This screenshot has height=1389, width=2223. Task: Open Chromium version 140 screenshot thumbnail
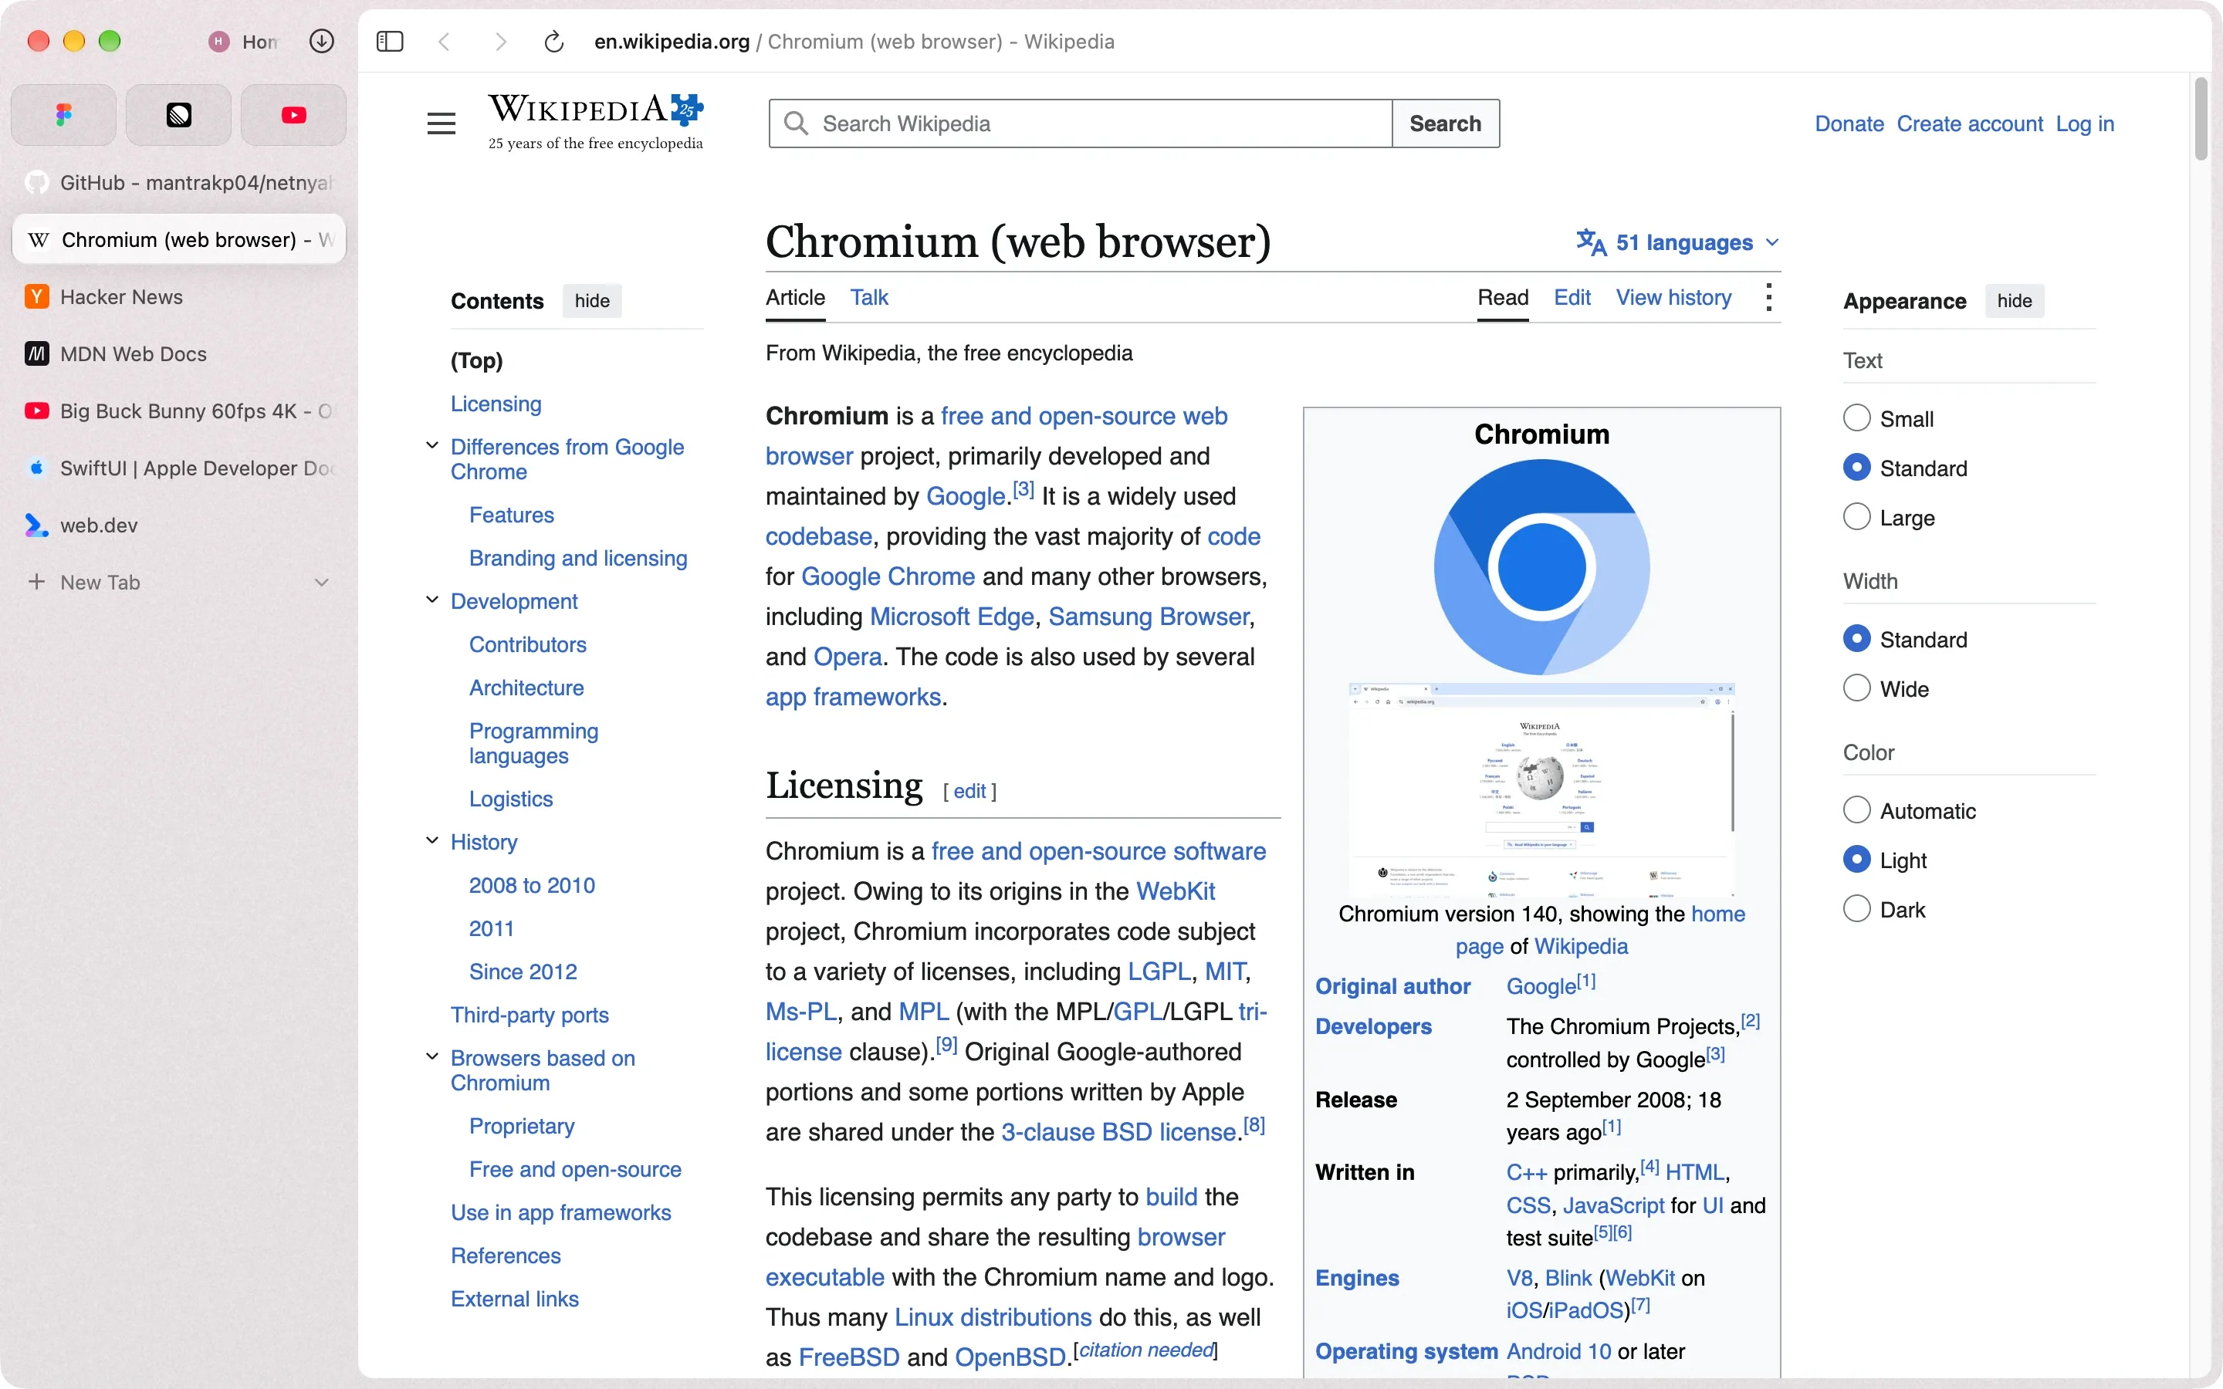(1541, 789)
